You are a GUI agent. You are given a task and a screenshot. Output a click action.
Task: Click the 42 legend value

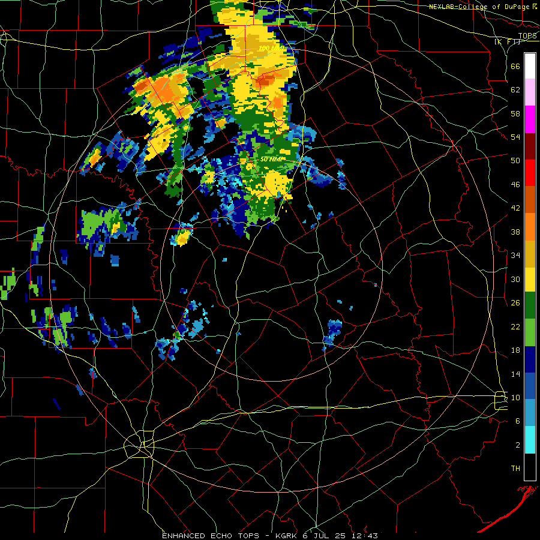515,208
